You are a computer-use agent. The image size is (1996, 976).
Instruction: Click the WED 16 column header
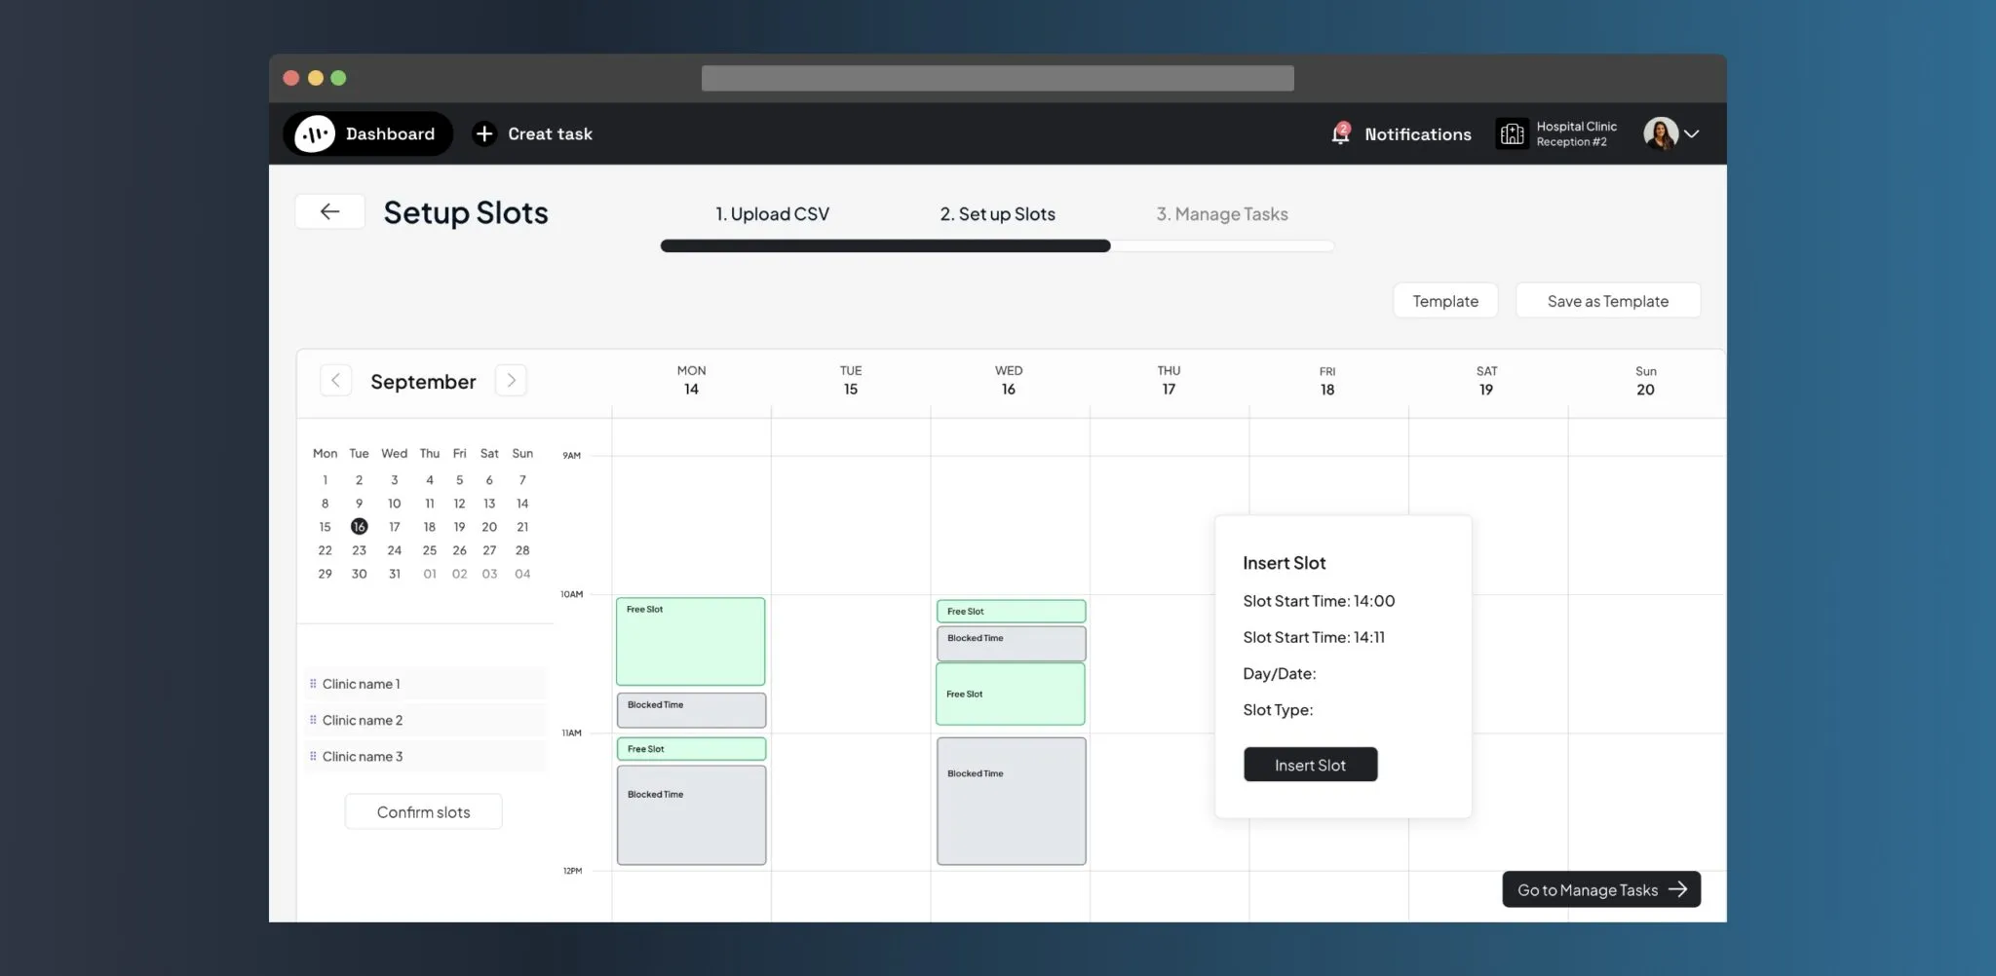[x=1009, y=380]
